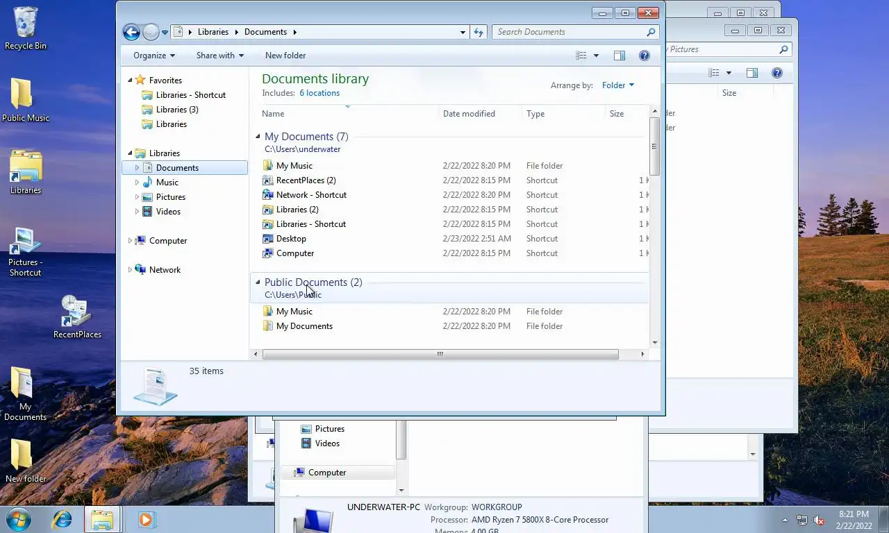Click the network tray icon
The width and height of the screenshot is (889, 533).
[x=802, y=520]
